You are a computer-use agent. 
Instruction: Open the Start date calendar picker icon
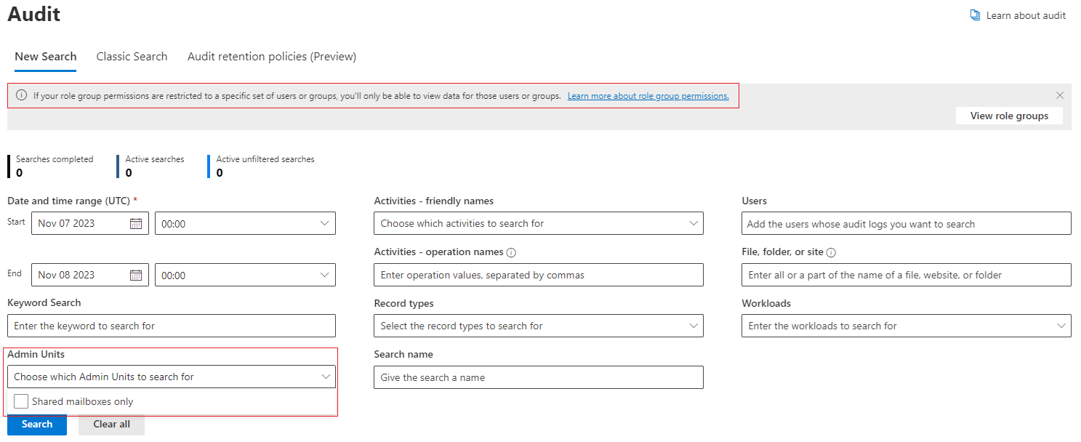(x=136, y=224)
